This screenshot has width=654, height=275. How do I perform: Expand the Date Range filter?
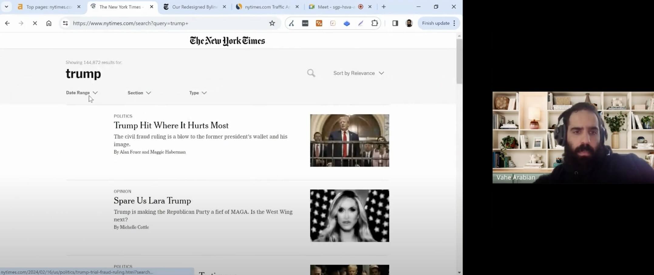pos(82,93)
